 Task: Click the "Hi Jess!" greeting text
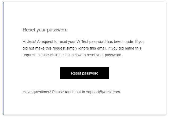coord(29,42)
